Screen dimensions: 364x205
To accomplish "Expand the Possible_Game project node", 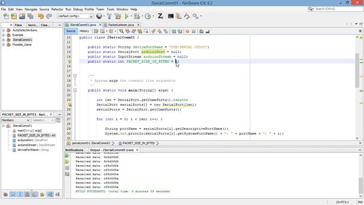I will pyautogui.click(x=3, y=44).
